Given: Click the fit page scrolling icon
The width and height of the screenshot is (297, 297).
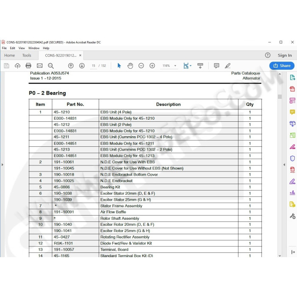Looking at the screenshot, I should [x=186, y=66].
